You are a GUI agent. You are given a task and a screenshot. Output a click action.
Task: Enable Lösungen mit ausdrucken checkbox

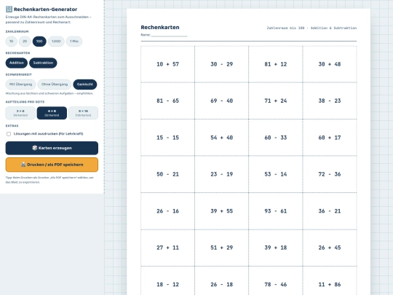click(x=9, y=134)
